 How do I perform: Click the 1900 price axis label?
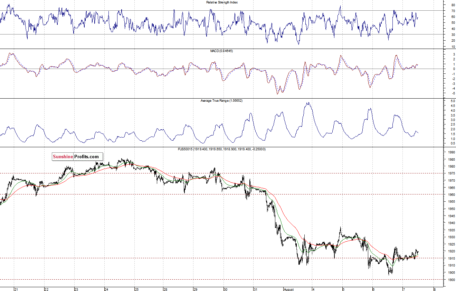point(451,280)
